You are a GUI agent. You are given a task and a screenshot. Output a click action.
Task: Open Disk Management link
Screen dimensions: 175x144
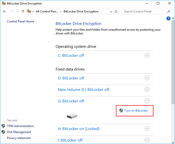click(19, 132)
